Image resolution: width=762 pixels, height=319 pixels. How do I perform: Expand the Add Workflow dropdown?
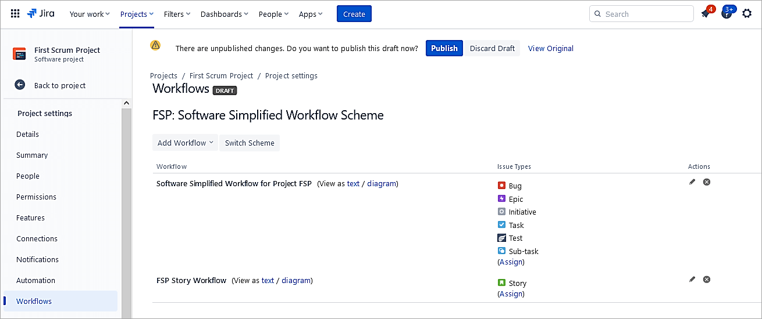click(185, 143)
